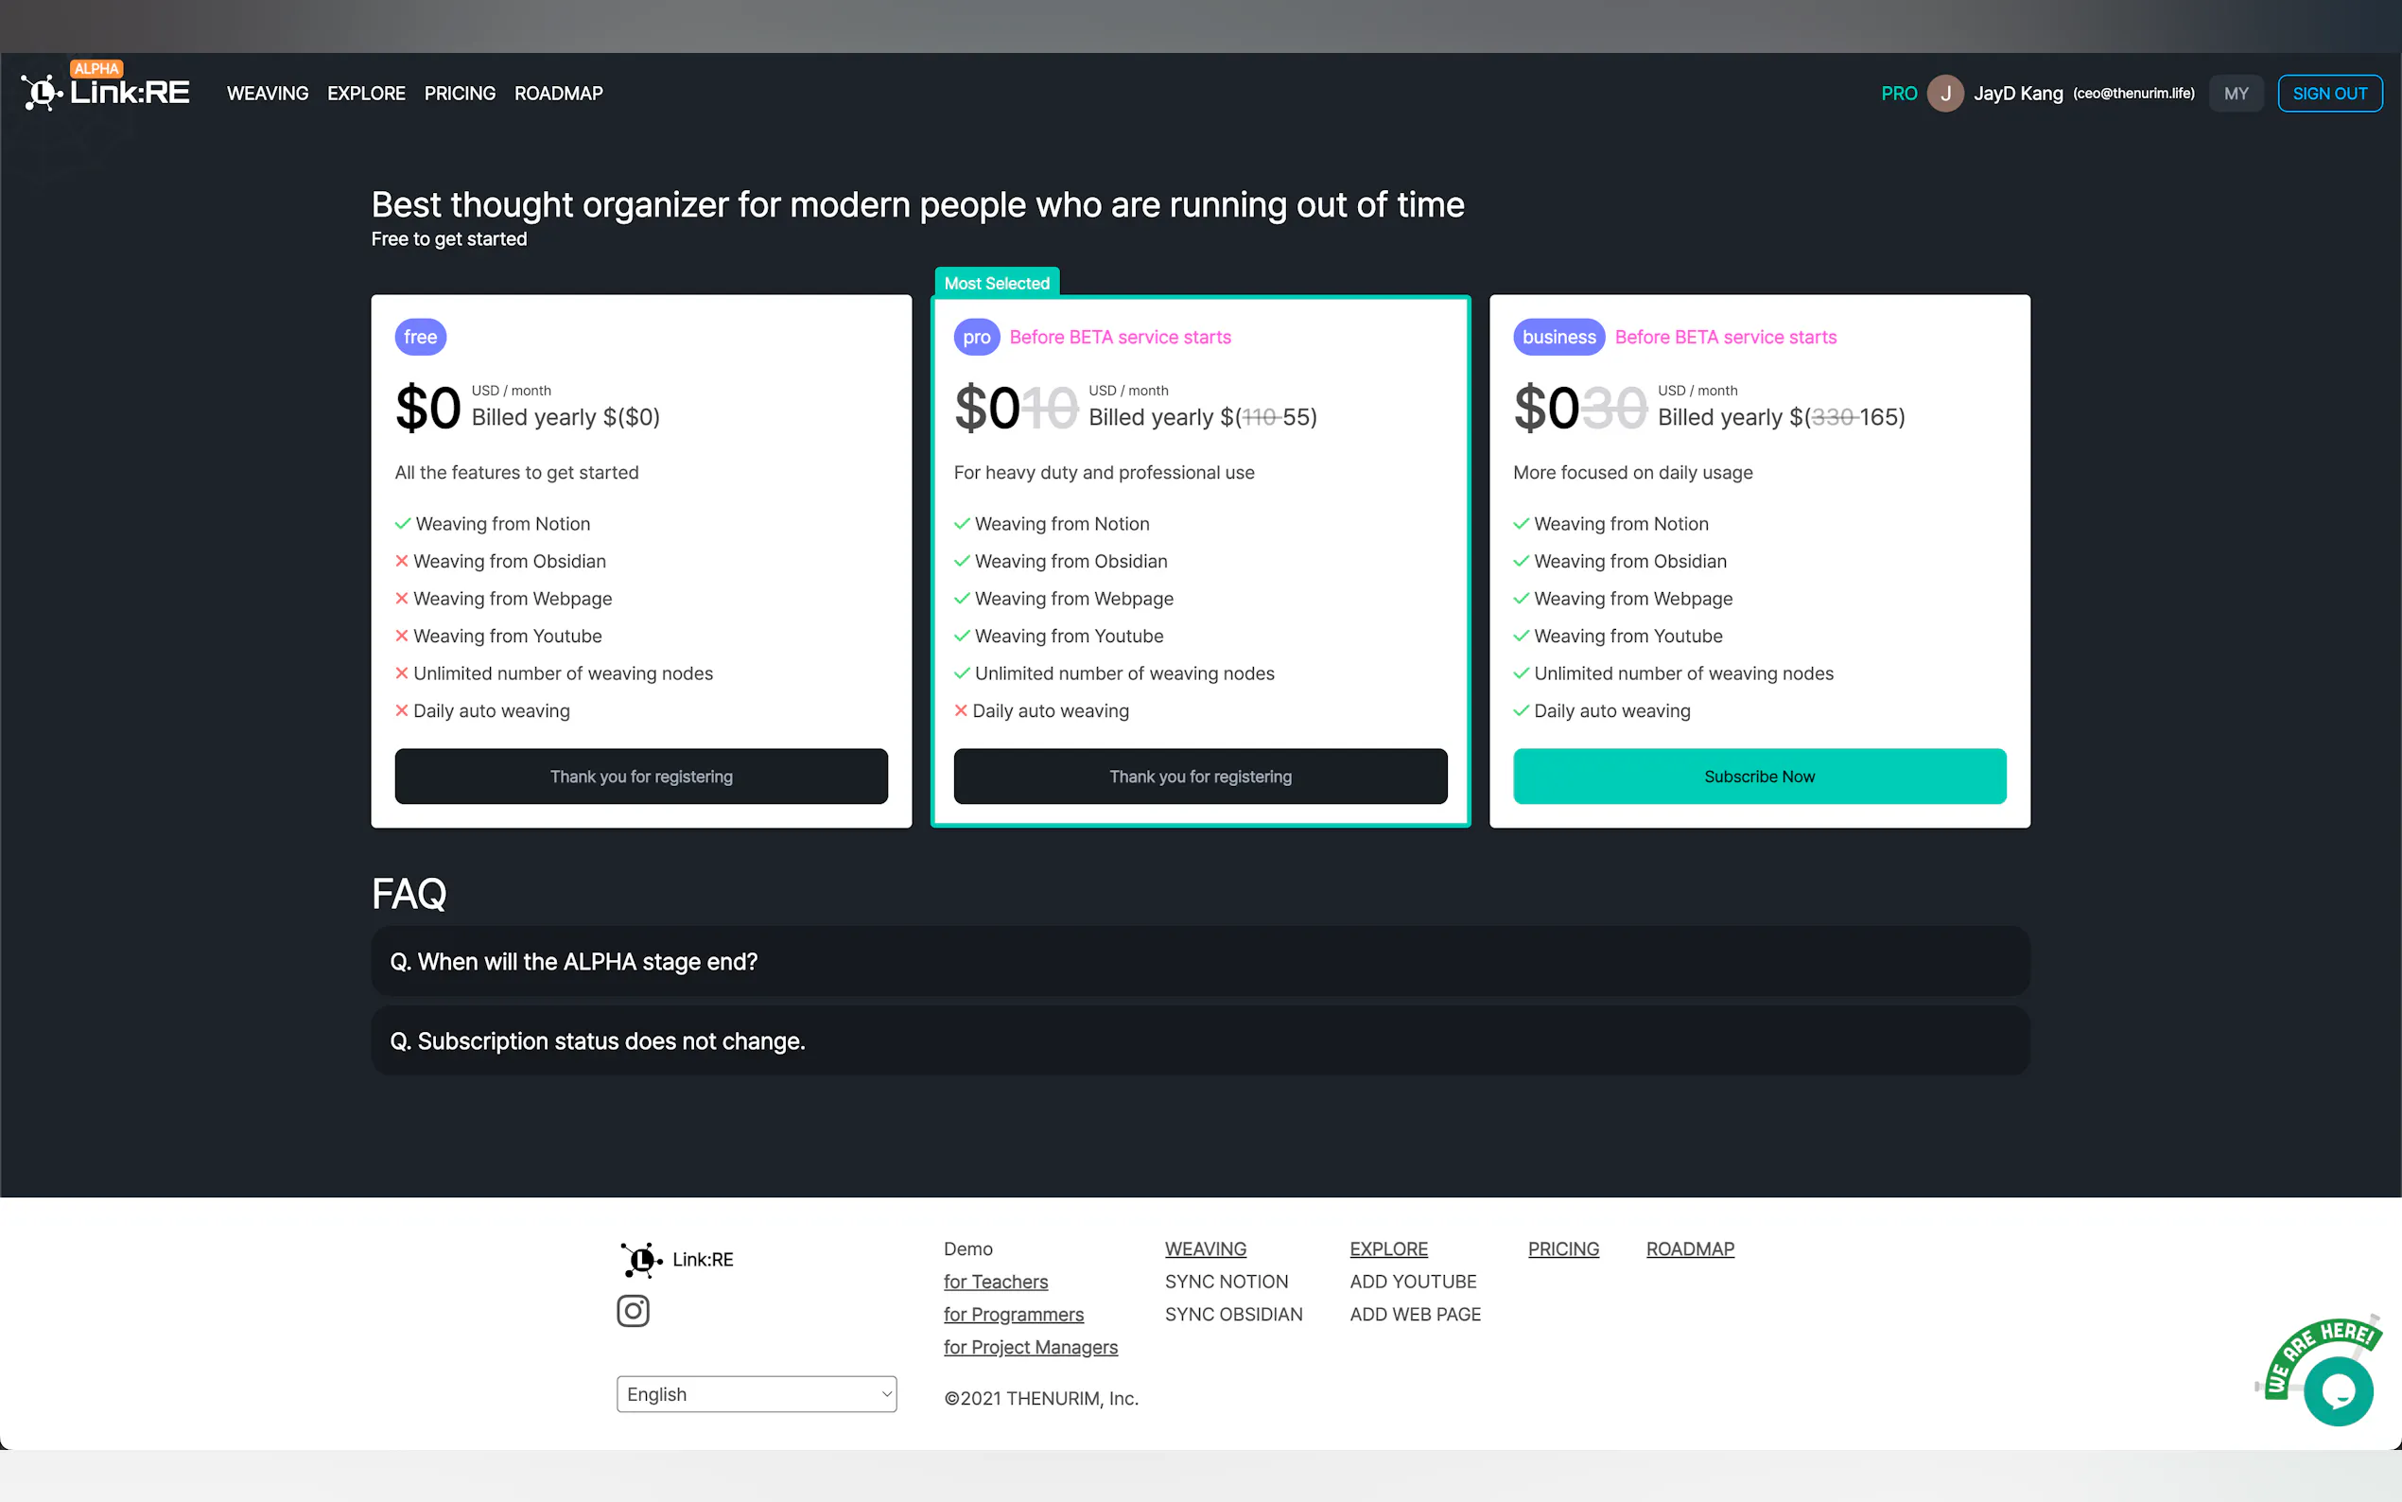Screen dimensions: 2402x1502
Task: Click the footer Link:RE logo icon
Action: point(640,1260)
